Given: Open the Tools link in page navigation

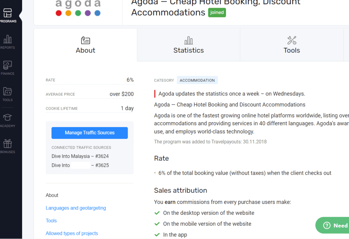Looking at the screenshot, I should click(x=51, y=221).
